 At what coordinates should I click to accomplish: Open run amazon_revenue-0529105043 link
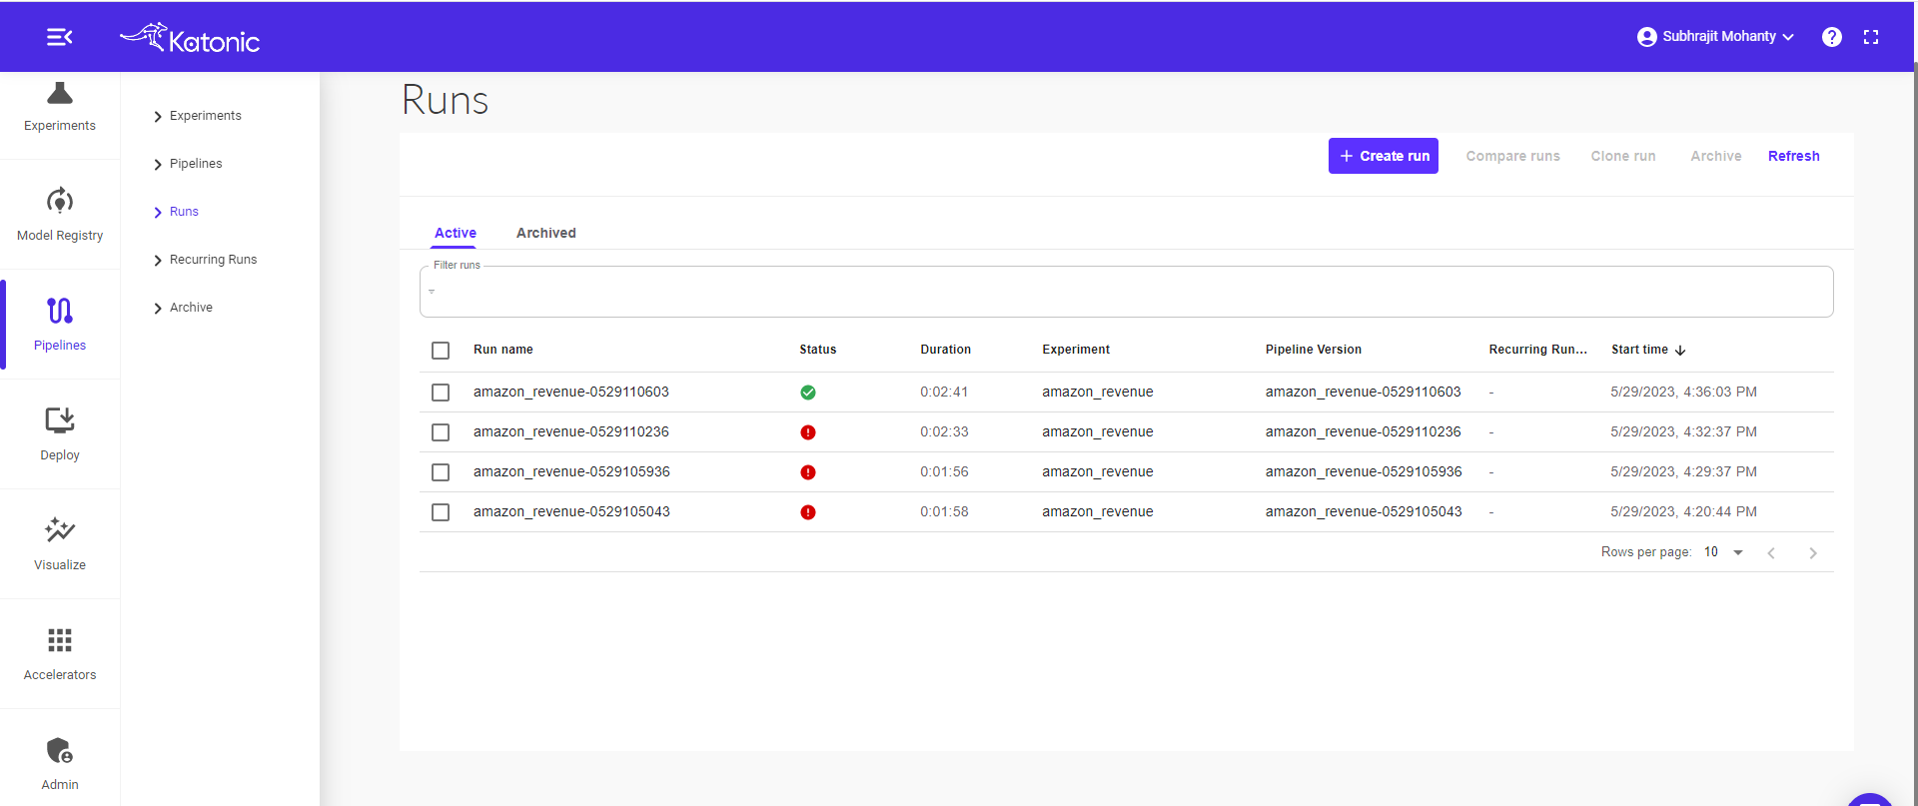[571, 511]
